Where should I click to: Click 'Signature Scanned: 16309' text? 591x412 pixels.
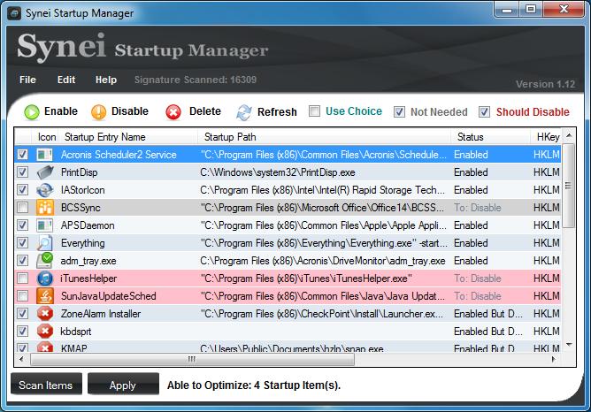196,80
